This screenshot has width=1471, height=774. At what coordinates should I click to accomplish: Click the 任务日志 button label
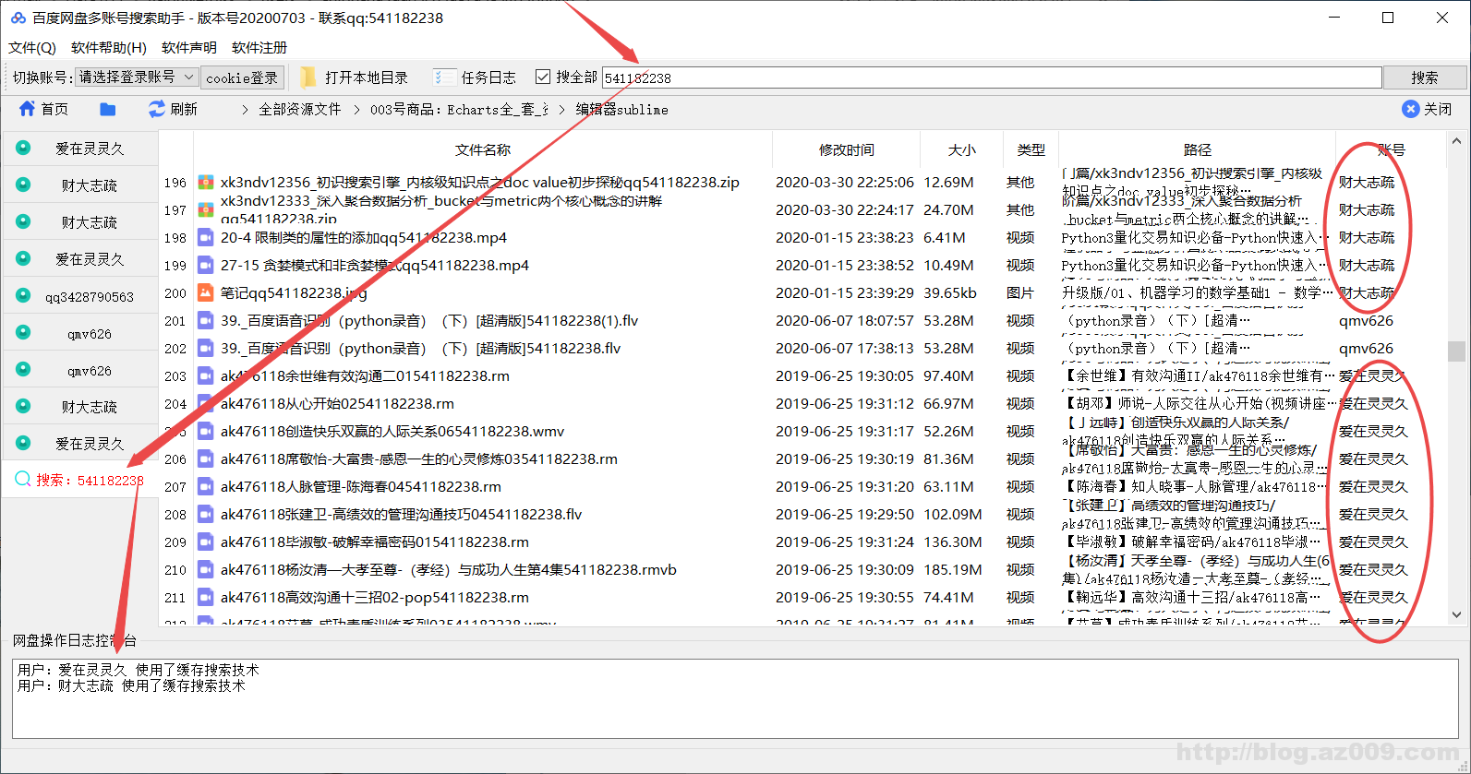[x=488, y=77]
